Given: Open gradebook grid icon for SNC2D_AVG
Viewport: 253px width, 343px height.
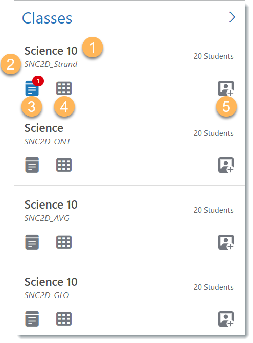Looking at the screenshot, I should pos(64,242).
